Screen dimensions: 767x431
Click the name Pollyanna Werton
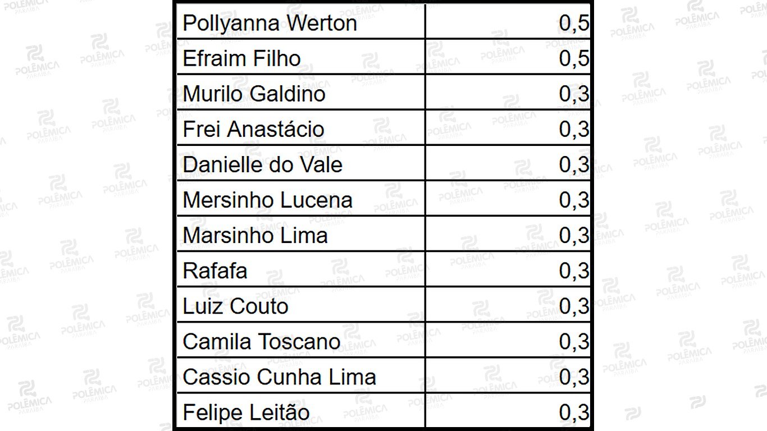coord(270,24)
